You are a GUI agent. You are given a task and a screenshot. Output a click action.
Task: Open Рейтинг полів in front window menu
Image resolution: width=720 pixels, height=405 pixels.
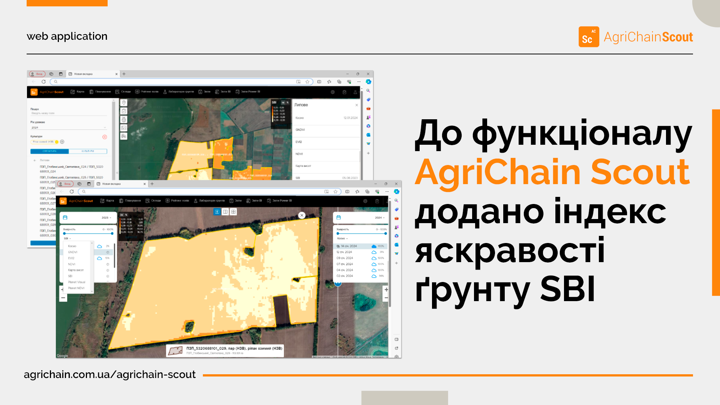pyautogui.click(x=177, y=201)
